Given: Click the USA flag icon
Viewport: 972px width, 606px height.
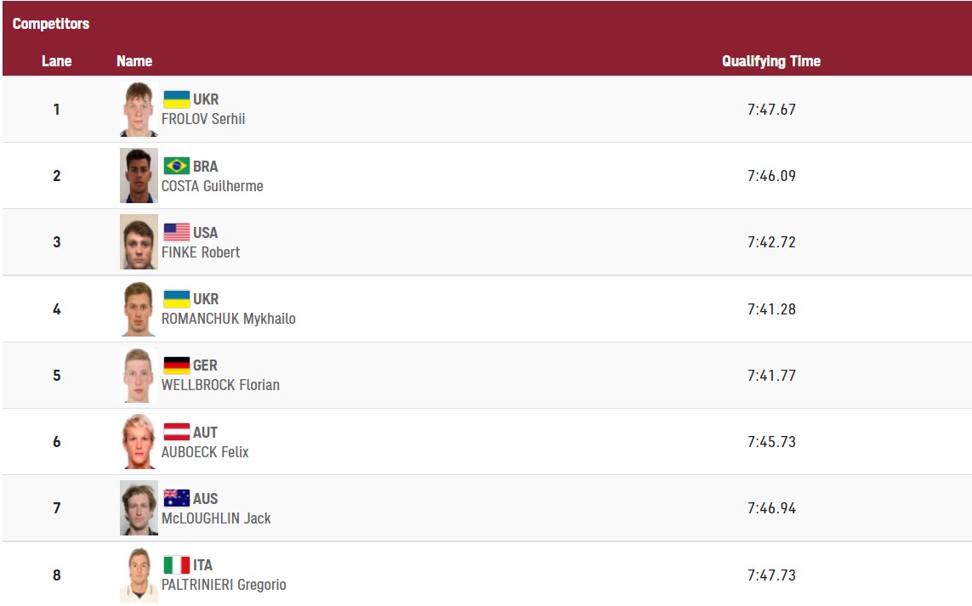Looking at the screenshot, I should click(x=177, y=232).
